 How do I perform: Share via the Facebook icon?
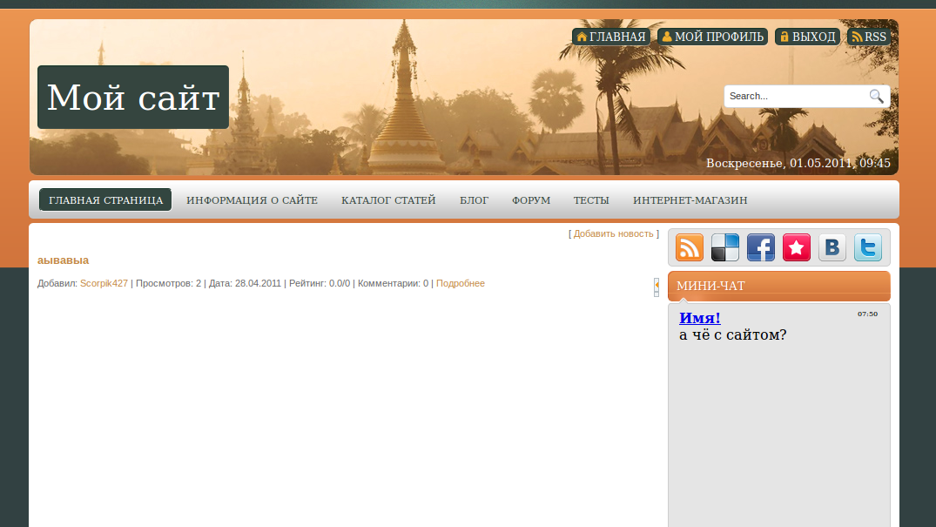click(x=761, y=247)
